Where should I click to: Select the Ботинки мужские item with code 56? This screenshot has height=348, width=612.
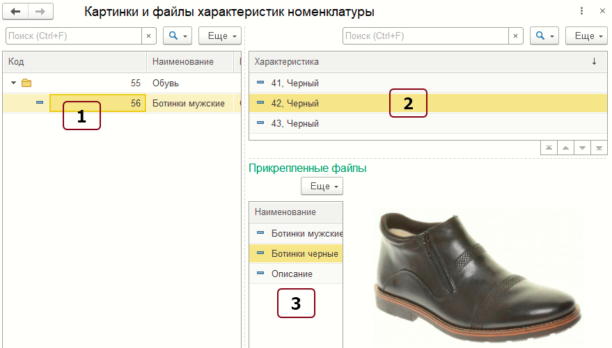(x=188, y=103)
